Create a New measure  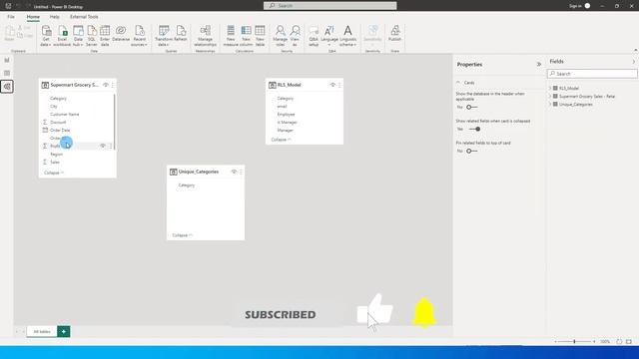click(231, 36)
